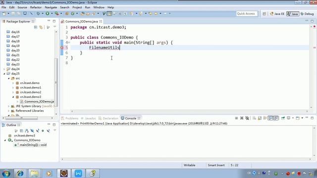Screen dimensions: 317x178
Task: Click editor horizontal scrollbar
Action: coord(189,111)
